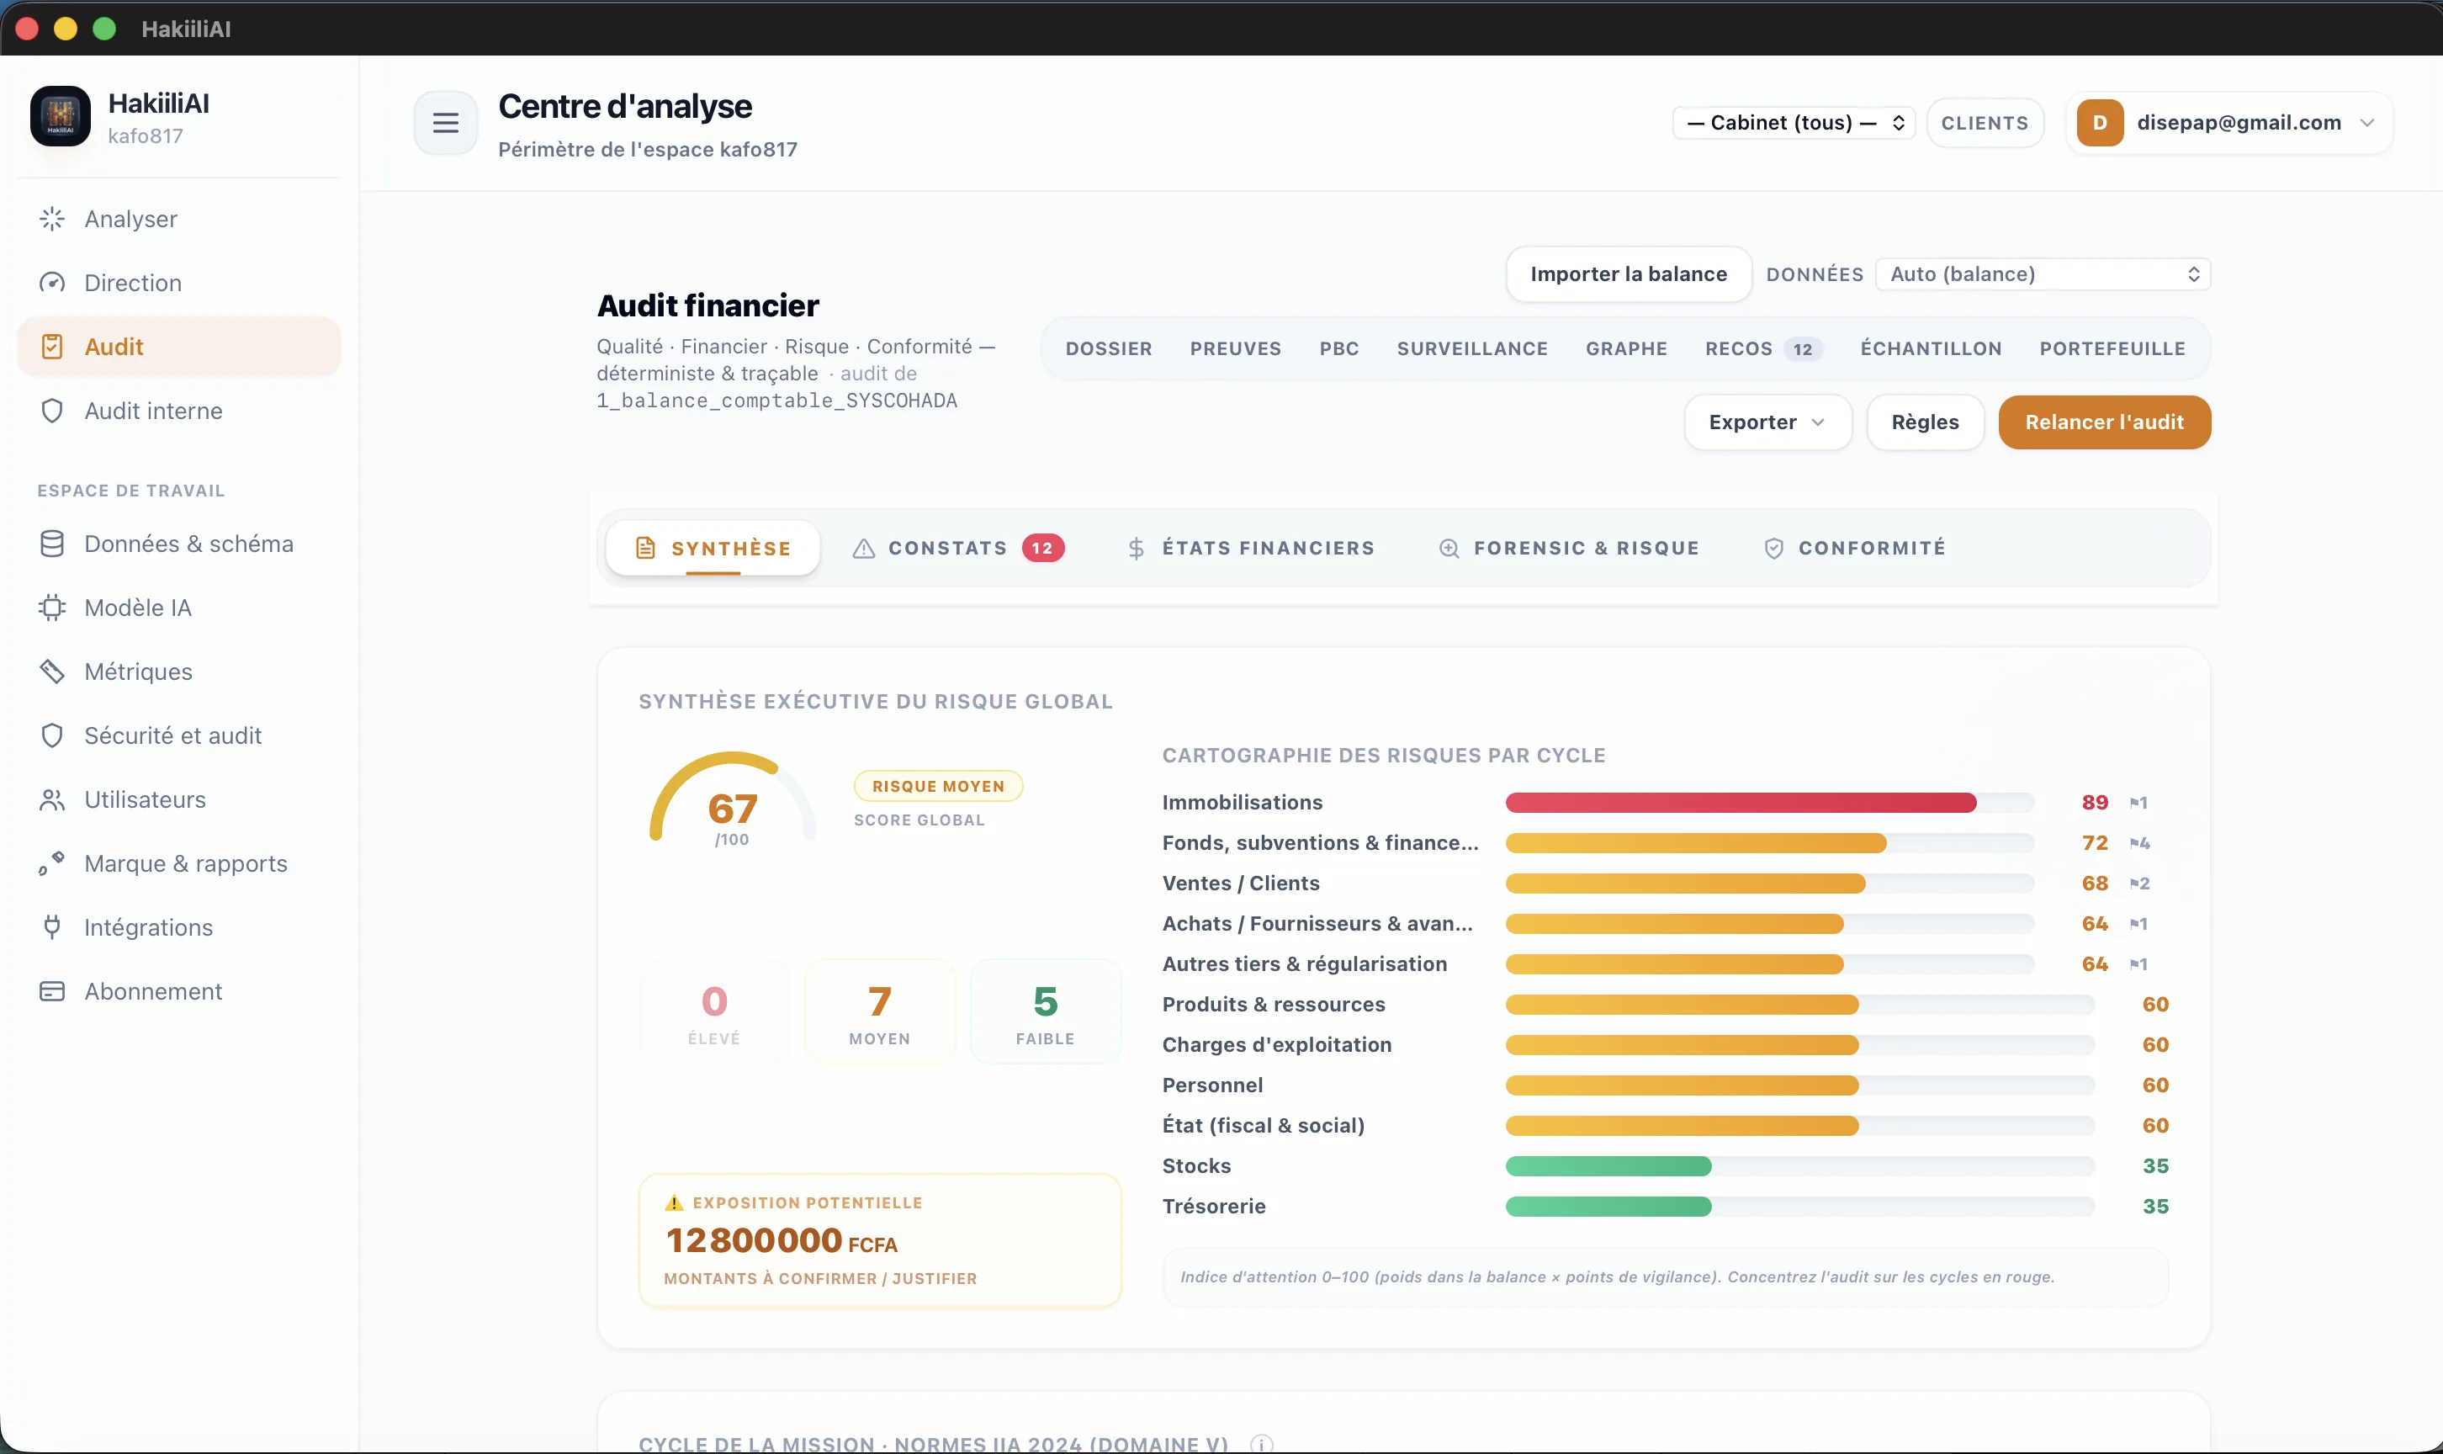Show the Graphe section
This screenshot has height=1454, width=2443.
click(x=1626, y=349)
